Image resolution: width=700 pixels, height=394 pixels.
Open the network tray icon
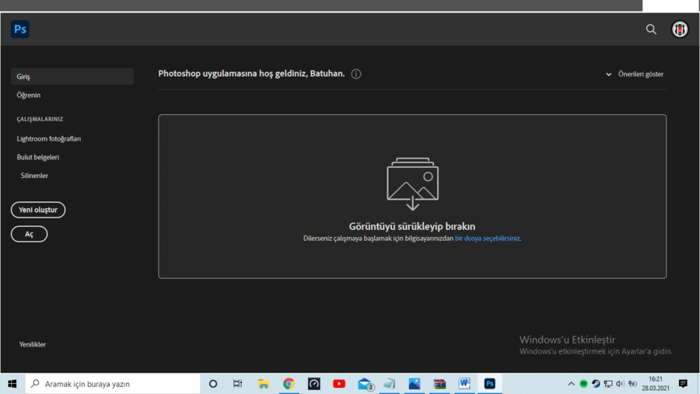tap(608, 384)
